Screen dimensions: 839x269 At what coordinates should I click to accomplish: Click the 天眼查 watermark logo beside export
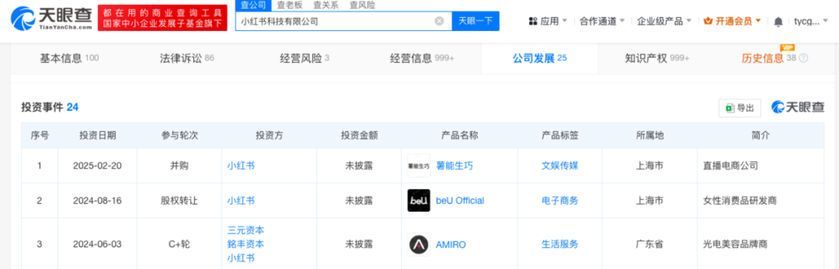point(798,108)
